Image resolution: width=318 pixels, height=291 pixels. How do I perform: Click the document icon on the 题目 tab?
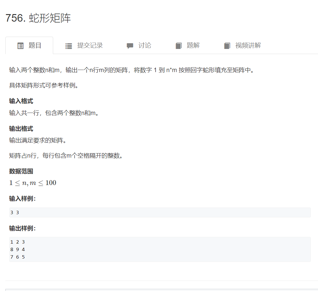(x=20, y=45)
